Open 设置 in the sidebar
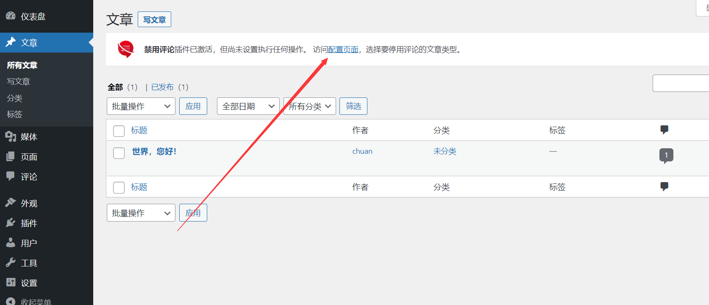709x305 pixels. [x=29, y=283]
